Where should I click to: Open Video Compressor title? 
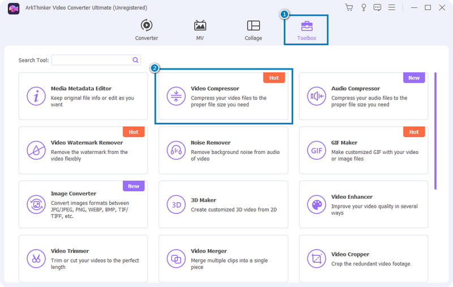[215, 89]
